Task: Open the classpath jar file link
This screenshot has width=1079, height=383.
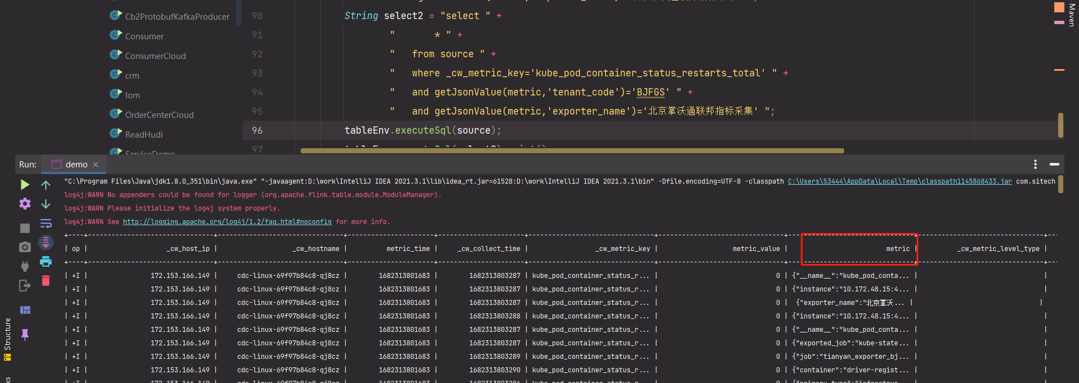Action: point(899,181)
